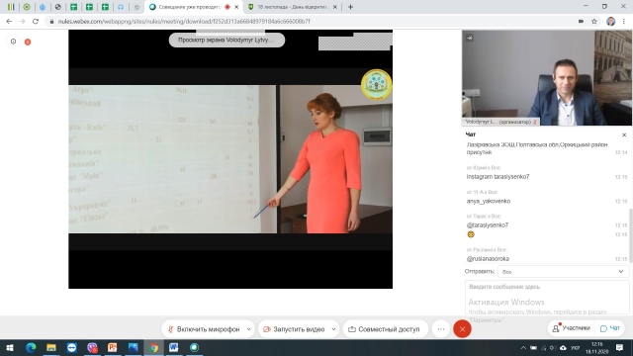This screenshot has height=356, width=633.
Task: Click the Просмотр экрана Volodymyr Lytvy label
Action: pos(226,40)
